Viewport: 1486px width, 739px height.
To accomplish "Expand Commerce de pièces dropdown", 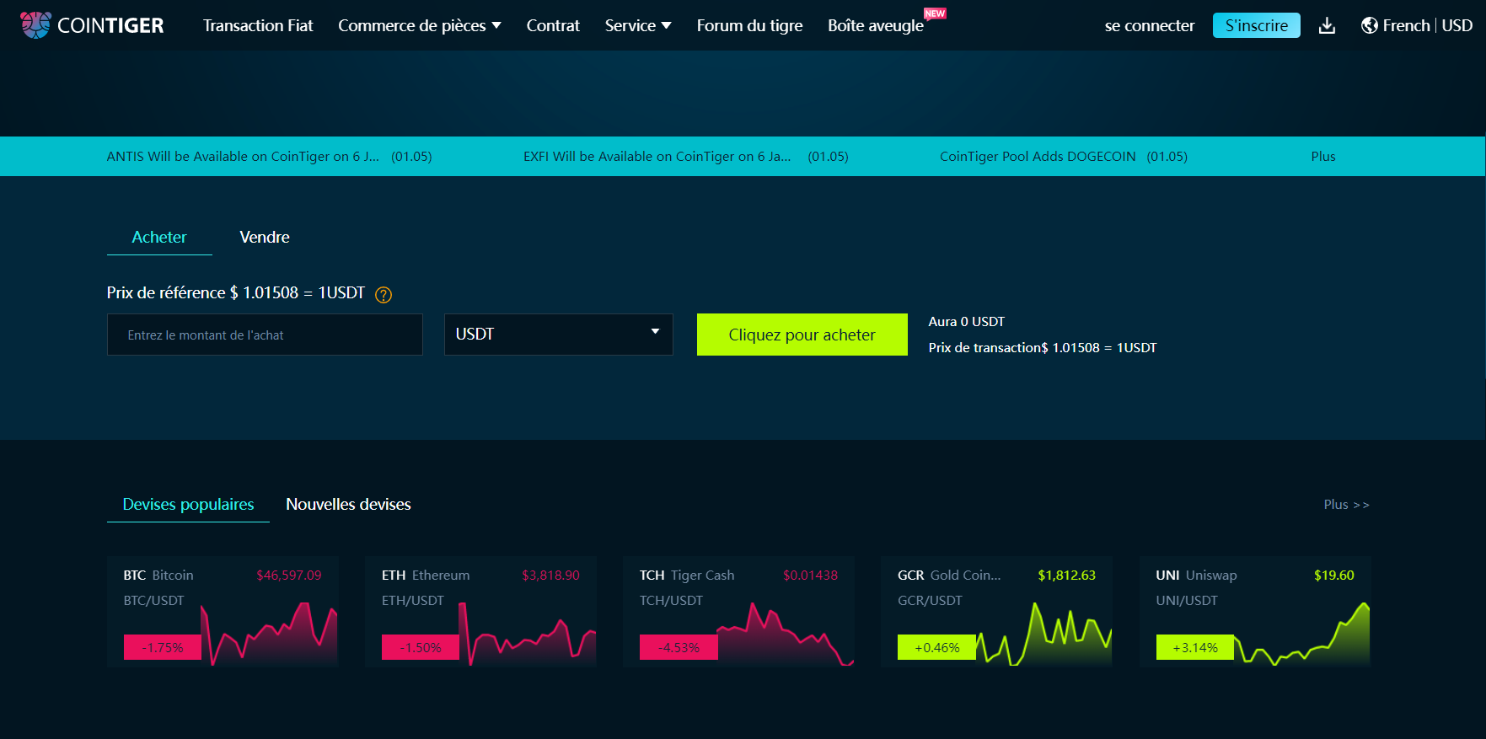I will pos(420,25).
